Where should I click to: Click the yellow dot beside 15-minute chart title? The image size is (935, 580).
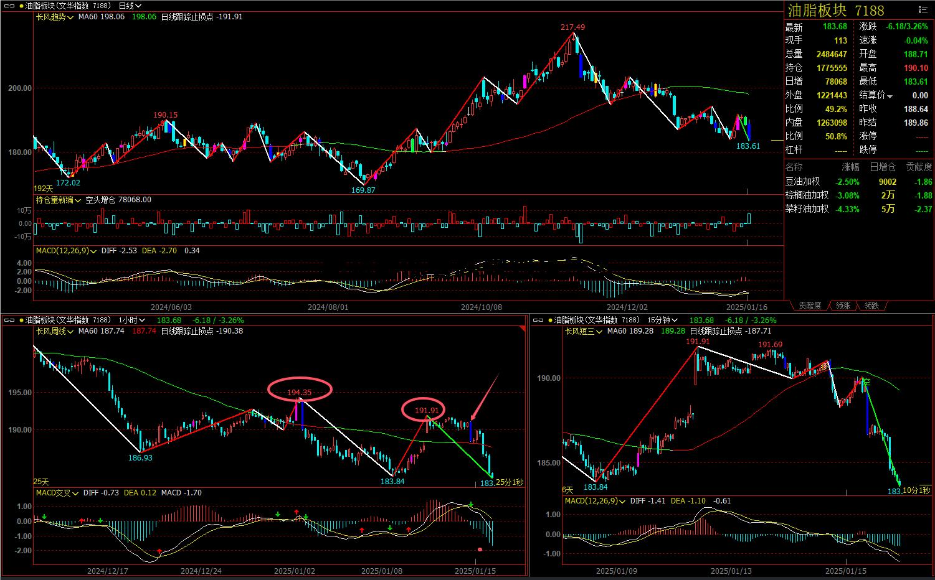click(551, 320)
